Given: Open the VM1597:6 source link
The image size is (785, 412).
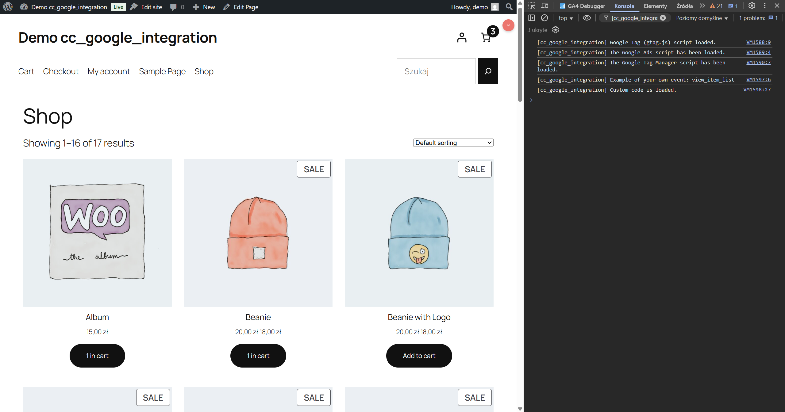Looking at the screenshot, I should (x=758, y=80).
